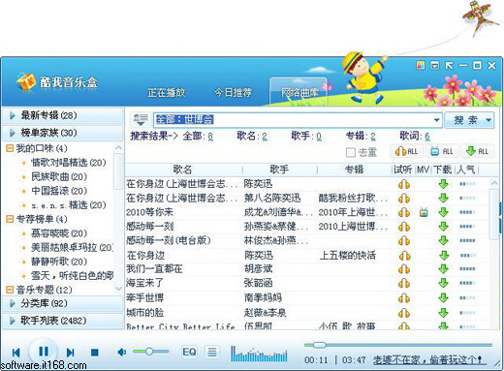Screen dimensions: 504x371
Task: Click the volume slider knob
Action: pyautogui.click(x=149, y=351)
